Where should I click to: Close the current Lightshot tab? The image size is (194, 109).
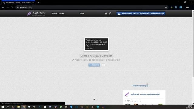coord(33,2)
